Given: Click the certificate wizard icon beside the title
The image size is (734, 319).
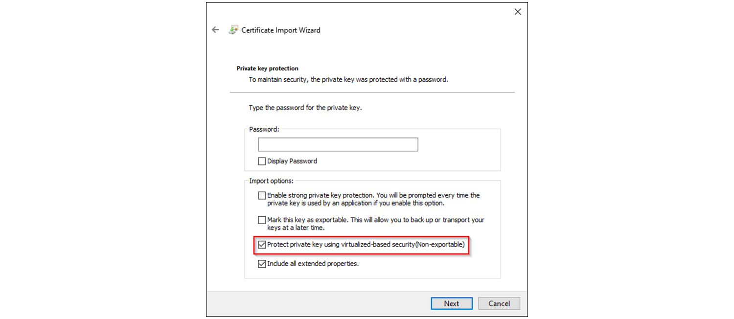Looking at the screenshot, I should [x=233, y=30].
